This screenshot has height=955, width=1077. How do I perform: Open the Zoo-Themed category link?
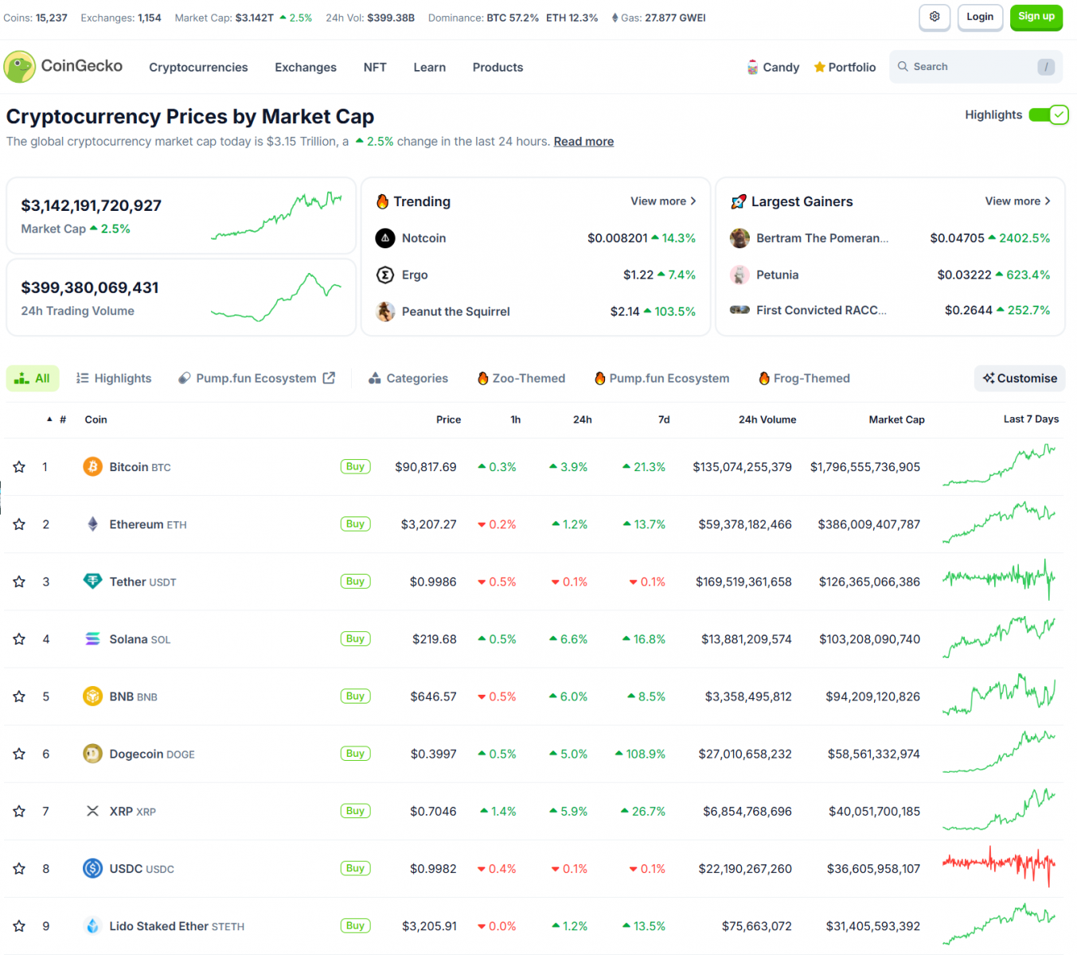coord(521,378)
